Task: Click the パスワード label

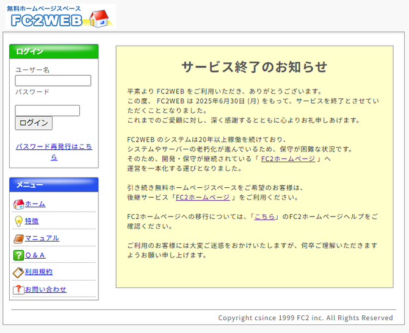Action: (x=32, y=91)
